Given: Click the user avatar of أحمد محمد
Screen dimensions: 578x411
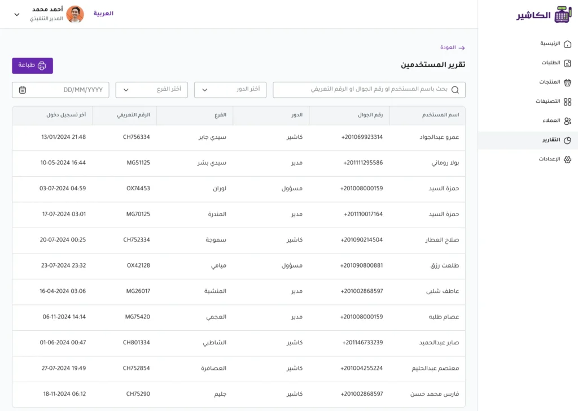Looking at the screenshot, I should pos(75,14).
